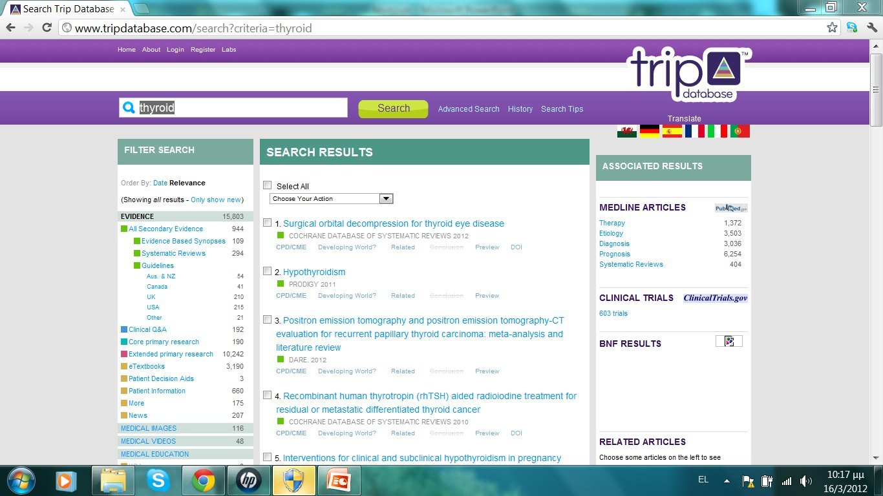
Task: Open the Advanced Search link
Action: coord(469,109)
